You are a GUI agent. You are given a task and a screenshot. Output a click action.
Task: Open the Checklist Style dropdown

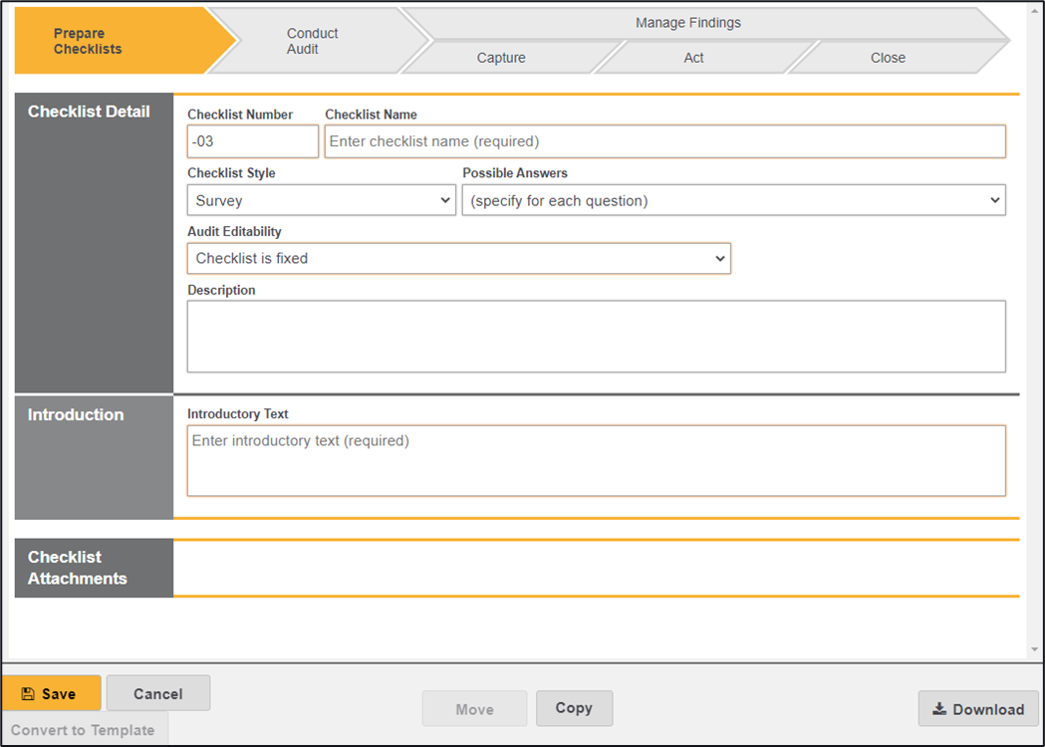coord(321,200)
